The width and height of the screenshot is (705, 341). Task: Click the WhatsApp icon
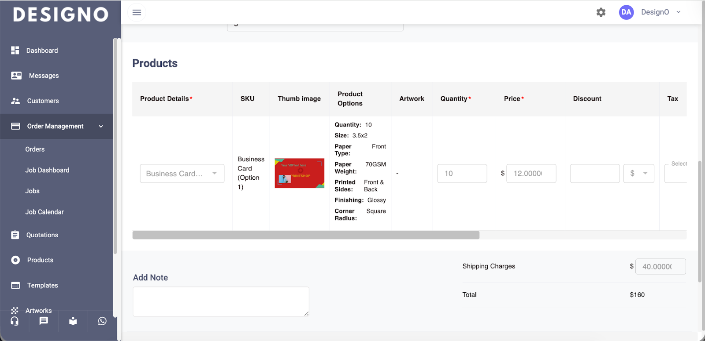click(x=102, y=321)
